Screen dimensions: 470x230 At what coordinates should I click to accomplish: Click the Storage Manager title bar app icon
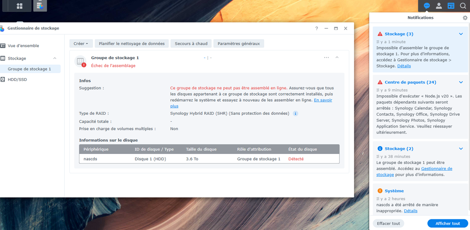[2, 28]
